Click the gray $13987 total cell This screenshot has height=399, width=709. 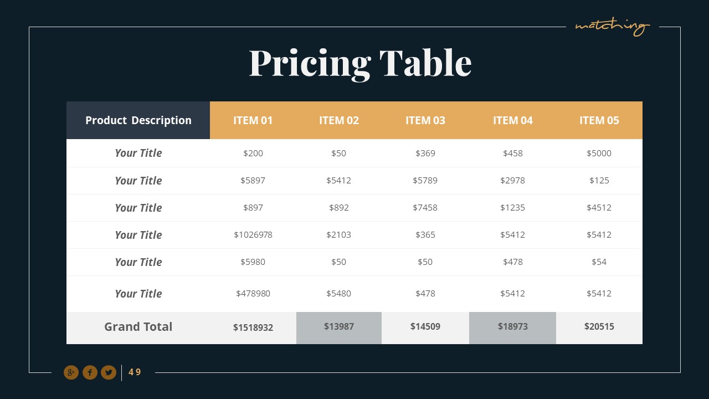(339, 327)
